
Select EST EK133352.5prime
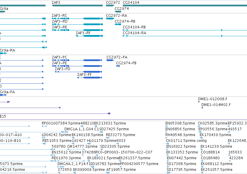[x=182, y=152]
